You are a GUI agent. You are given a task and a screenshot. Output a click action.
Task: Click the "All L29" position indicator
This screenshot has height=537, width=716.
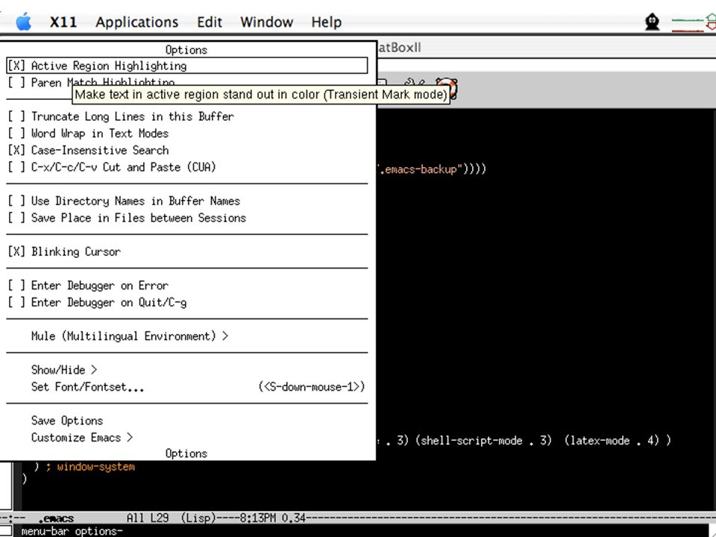(148, 518)
